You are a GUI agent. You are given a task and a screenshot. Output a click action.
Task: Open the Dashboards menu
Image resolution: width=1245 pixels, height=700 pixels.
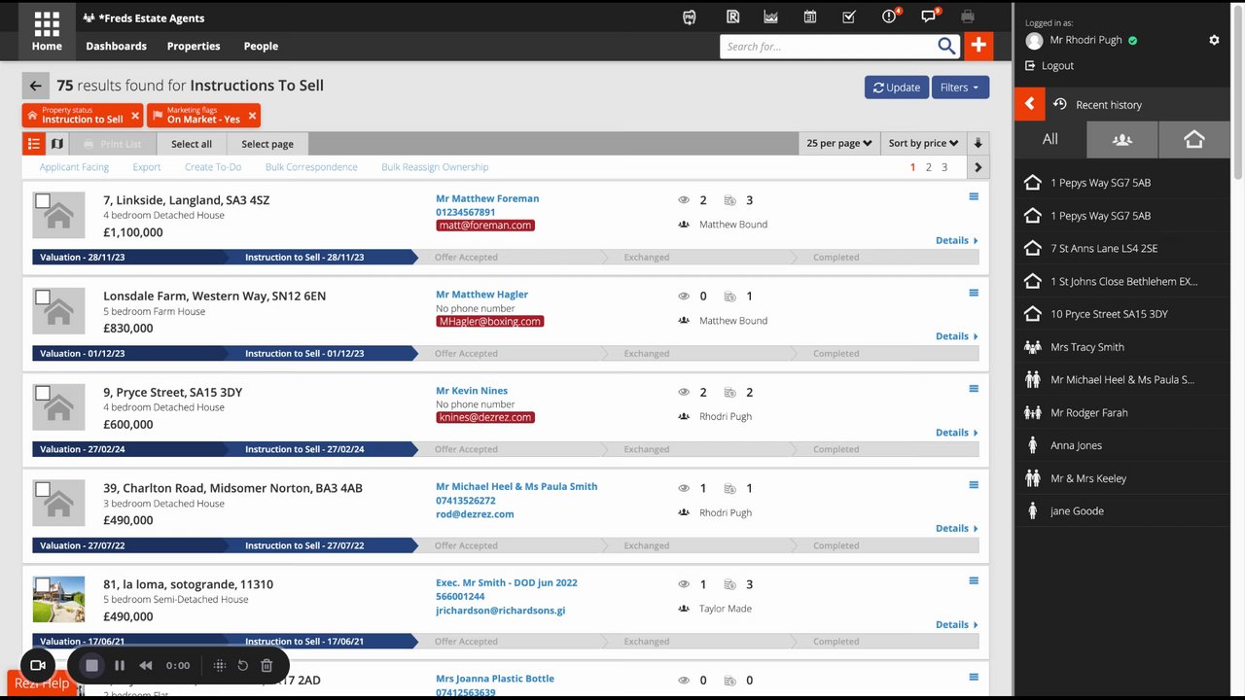coord(116,46)
